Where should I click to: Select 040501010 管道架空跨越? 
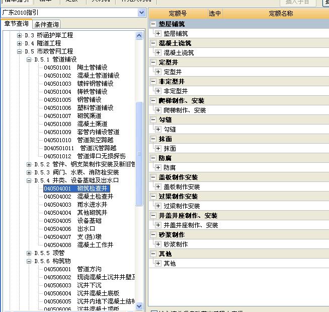[x=78, y=140]
